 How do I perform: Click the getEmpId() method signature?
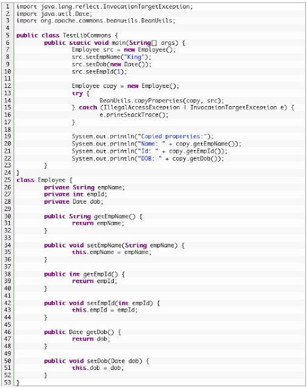(84, 275)
